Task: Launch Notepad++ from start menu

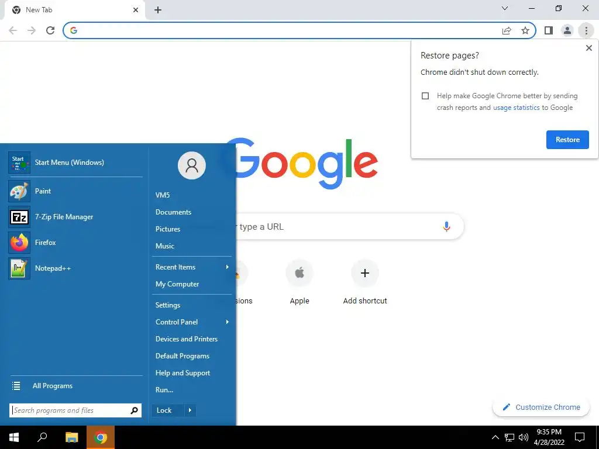Action: coord(75,268)
